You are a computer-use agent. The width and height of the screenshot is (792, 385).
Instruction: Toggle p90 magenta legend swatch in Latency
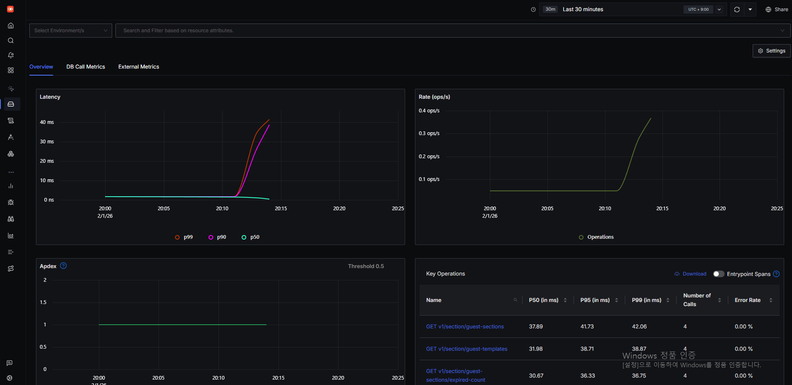(211, 237)
